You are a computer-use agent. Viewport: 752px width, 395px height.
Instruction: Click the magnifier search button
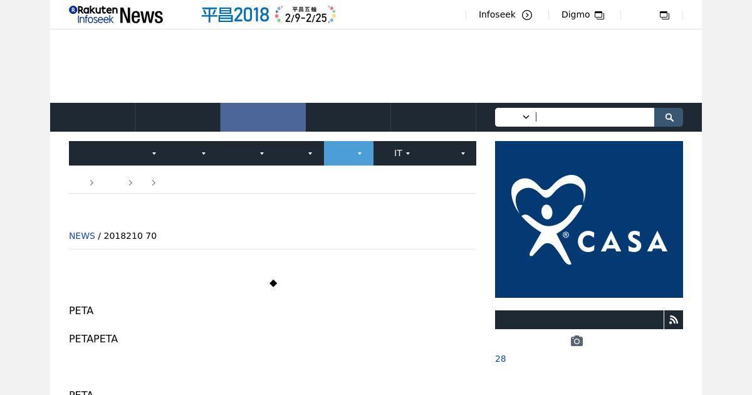click(x=669, y=117)
